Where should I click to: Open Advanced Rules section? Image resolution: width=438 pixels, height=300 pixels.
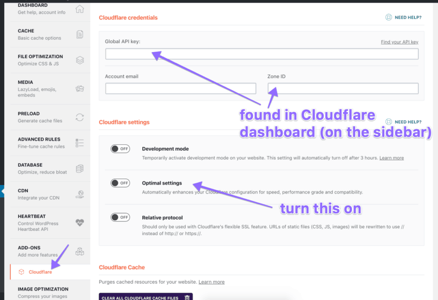click(50, 143)
